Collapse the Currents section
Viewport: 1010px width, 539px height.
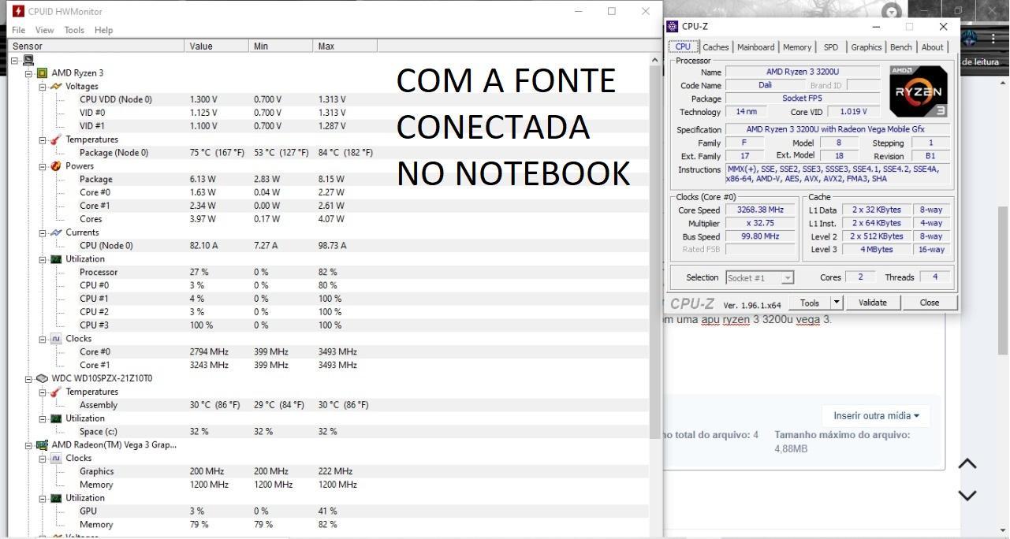tap(43, 232)
